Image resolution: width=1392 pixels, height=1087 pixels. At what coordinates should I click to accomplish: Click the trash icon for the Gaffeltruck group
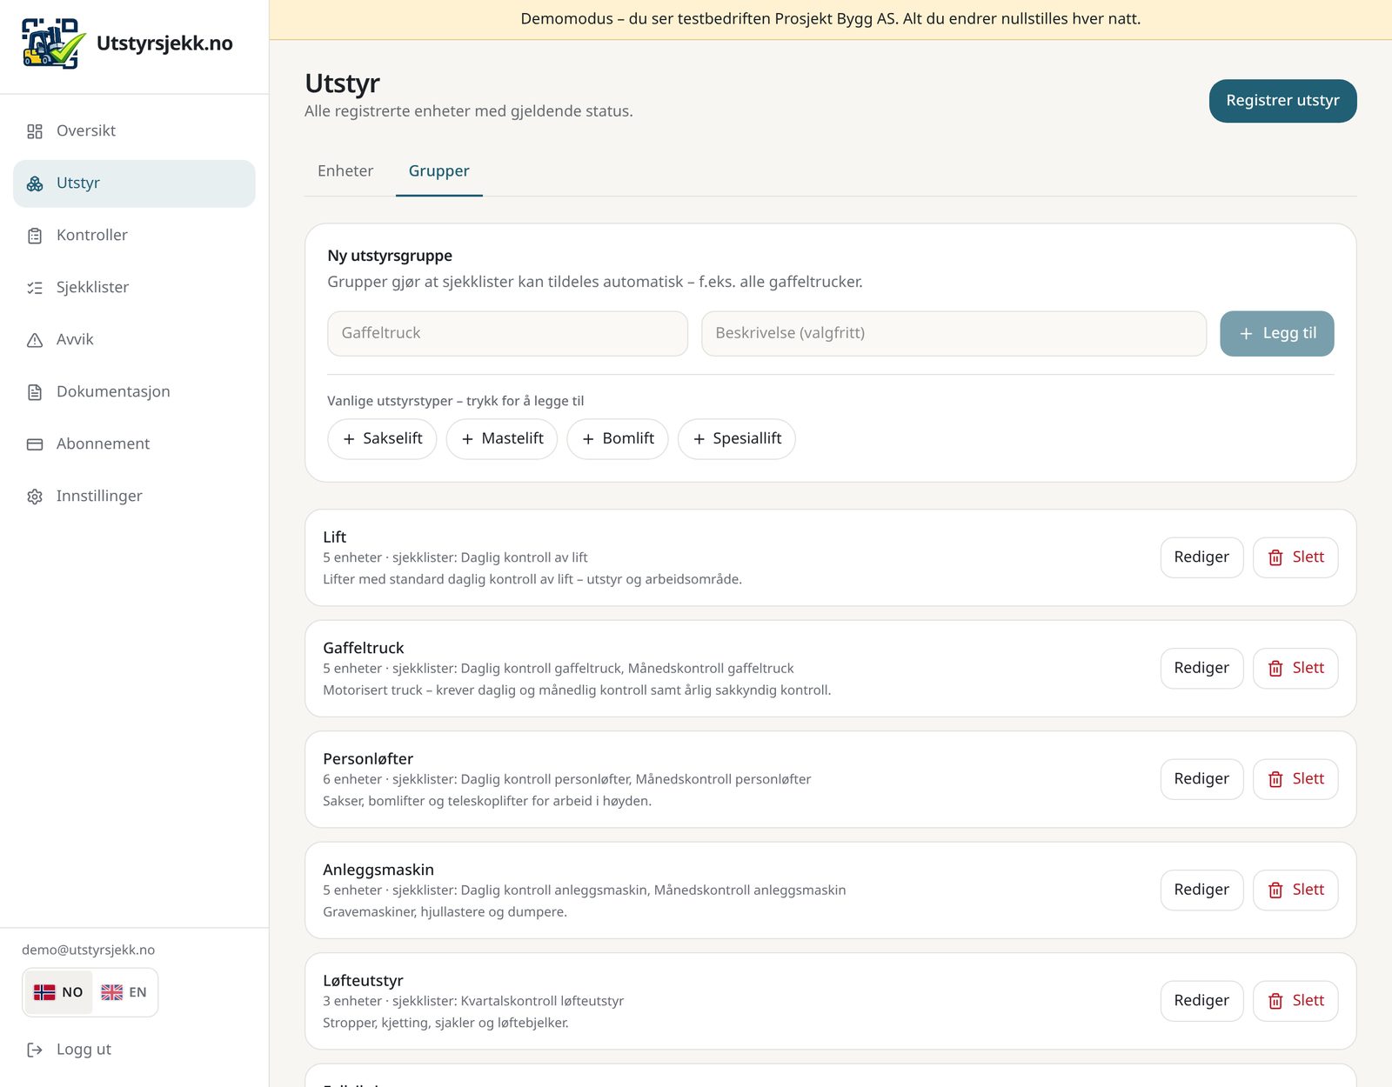(x=1275, y=669)
